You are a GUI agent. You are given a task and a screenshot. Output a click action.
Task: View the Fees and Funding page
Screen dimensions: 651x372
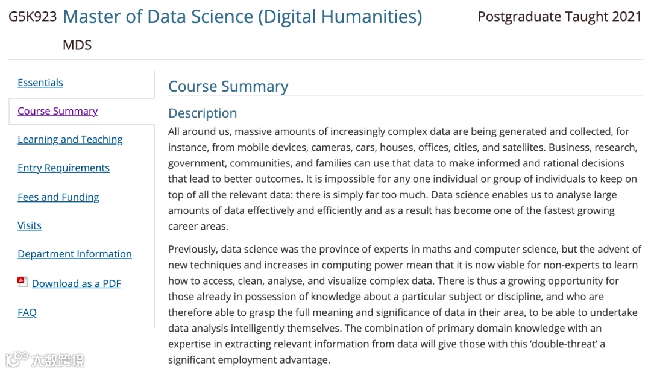tap(58, 197)
